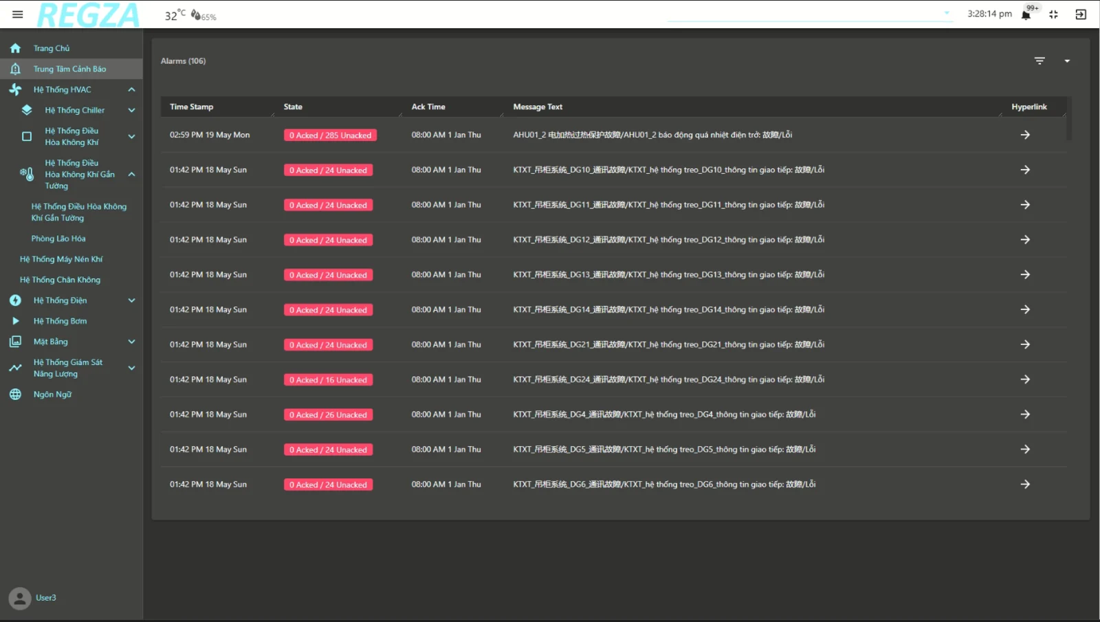Click the Hệ Thống Điện lightning icon
1100x622 pixels.
pyautogui.click(x=15, y=300)
